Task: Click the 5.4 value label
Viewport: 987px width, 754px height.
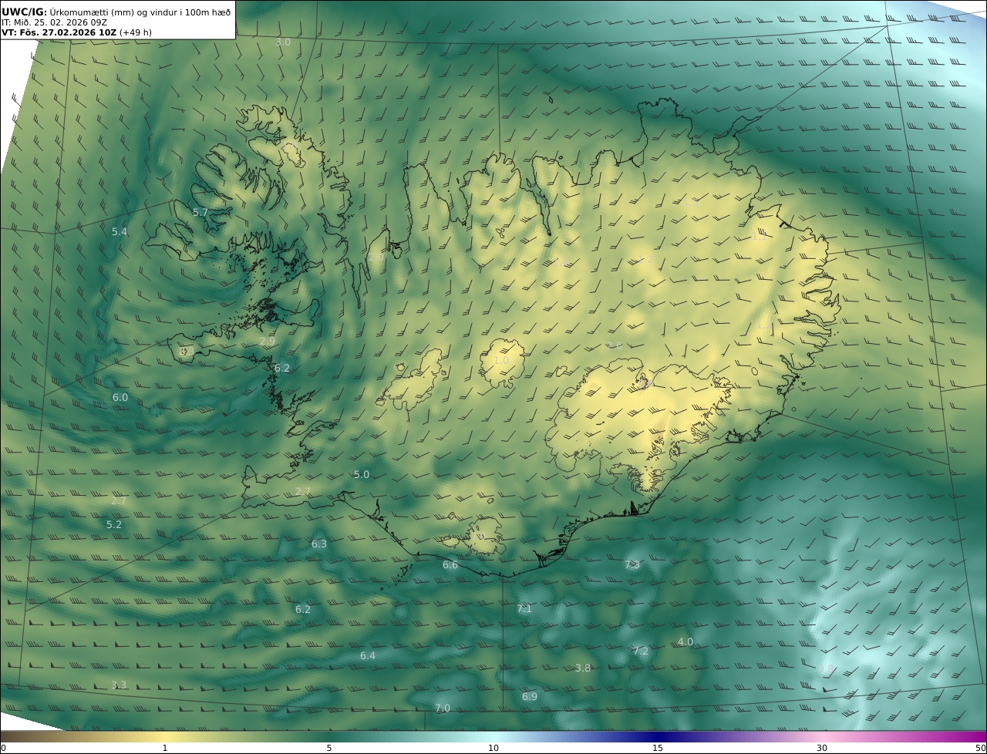Action: click(120, 231)
